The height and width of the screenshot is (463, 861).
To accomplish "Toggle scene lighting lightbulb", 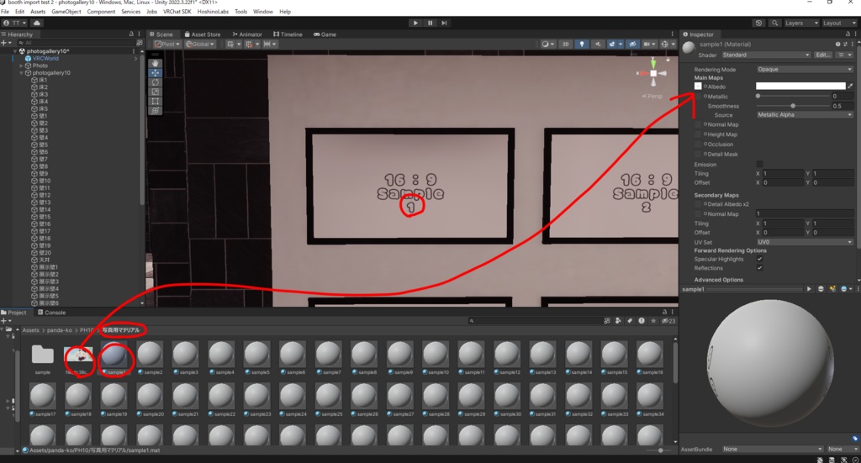I will tap(582, 44).
